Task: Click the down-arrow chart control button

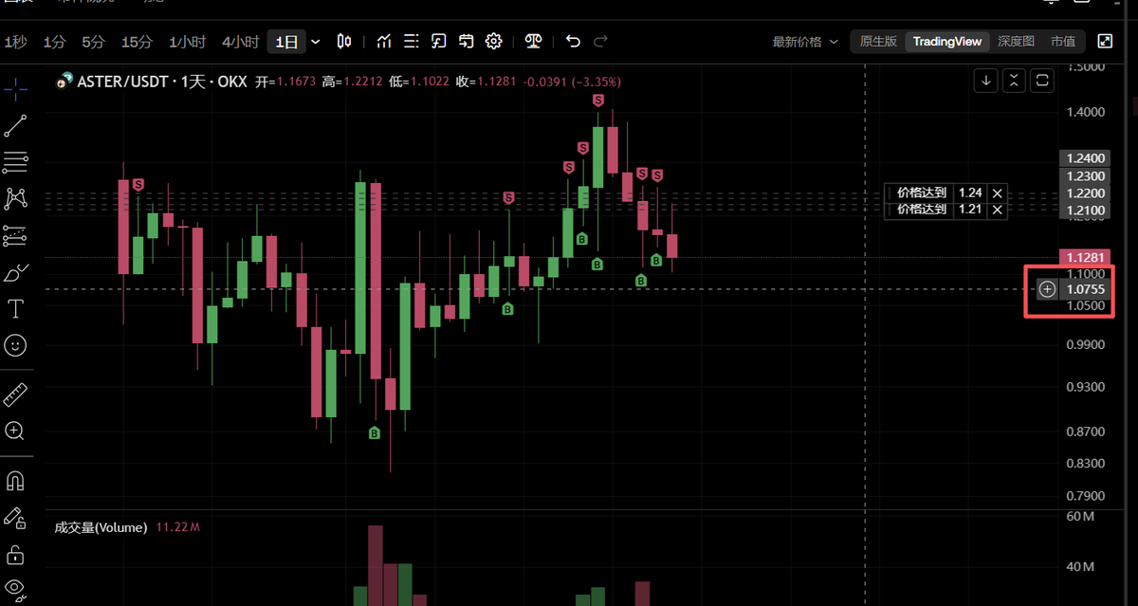Action: (986, 81)
